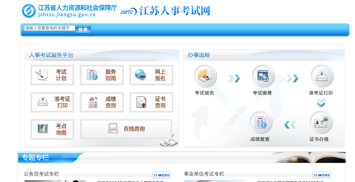Click the 成绩复查 workflow label
The width and height of the screenshot is (355, 182).
point(260,139)
